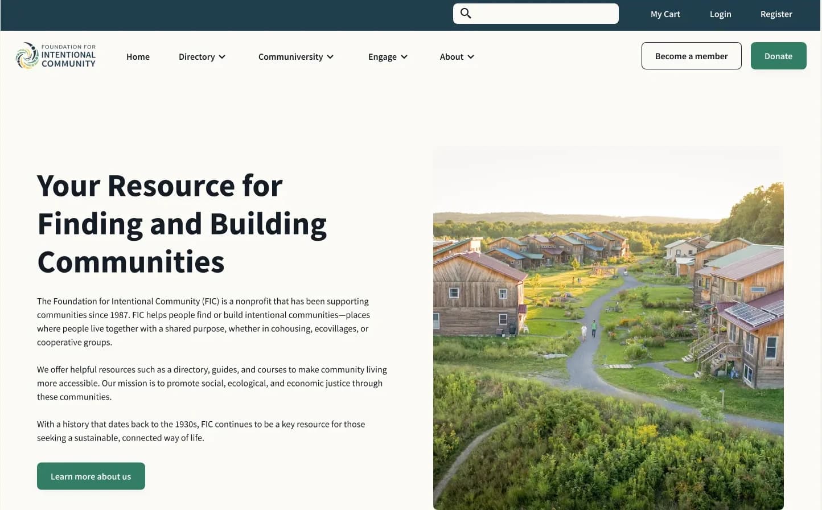
Task: Open the About menu label
Action: pyautogui.click(x=451, y=57)
